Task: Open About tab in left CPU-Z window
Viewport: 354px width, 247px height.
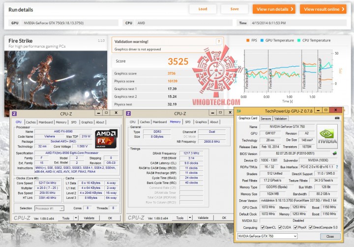Action: point(100,122)
